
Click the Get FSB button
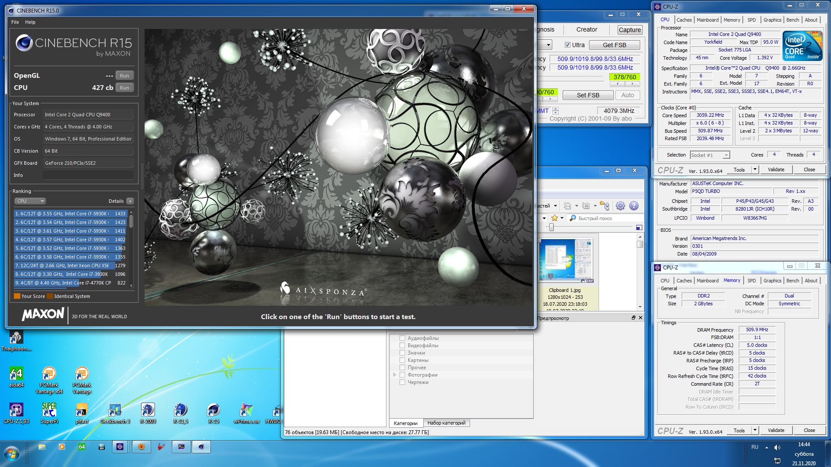pos(614,45)
